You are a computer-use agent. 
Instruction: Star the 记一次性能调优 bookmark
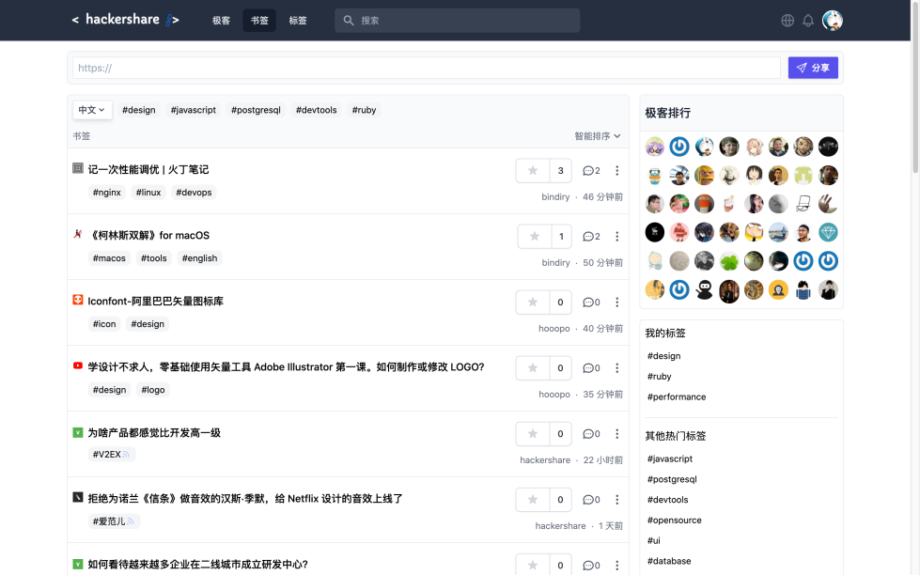(x=533, y=171)
